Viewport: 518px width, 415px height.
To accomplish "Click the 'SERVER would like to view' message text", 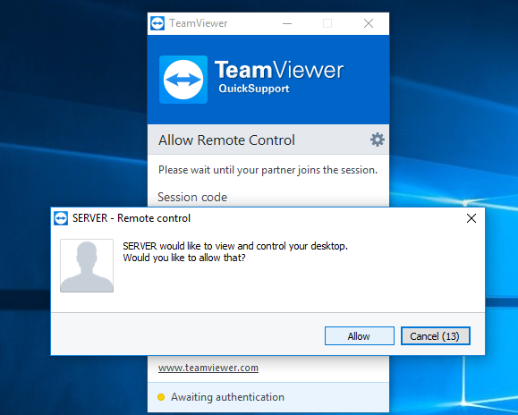I will coord(235,252).
